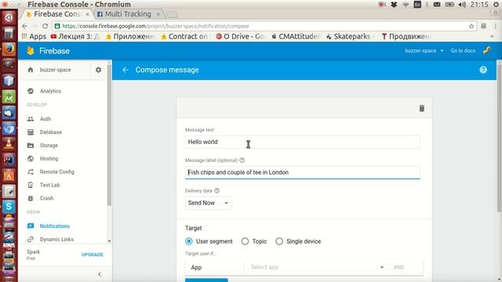Screen dimensions: 502x282
Task: Click the main page scrollbar
Action: tap(499, 138)
